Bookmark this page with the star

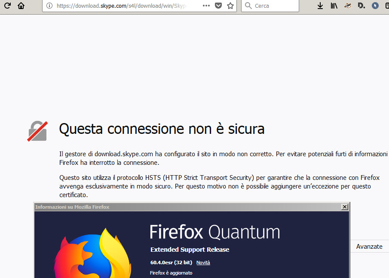(230, 6)
